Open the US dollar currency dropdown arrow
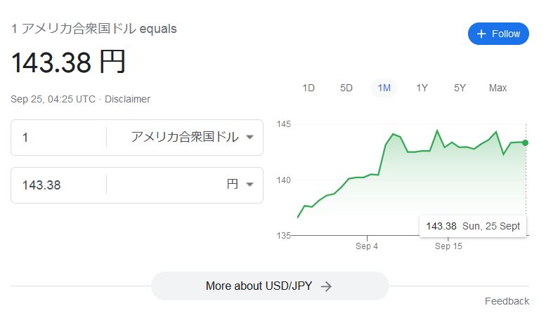The image size is (546, 320). click(x=249, y=137)
